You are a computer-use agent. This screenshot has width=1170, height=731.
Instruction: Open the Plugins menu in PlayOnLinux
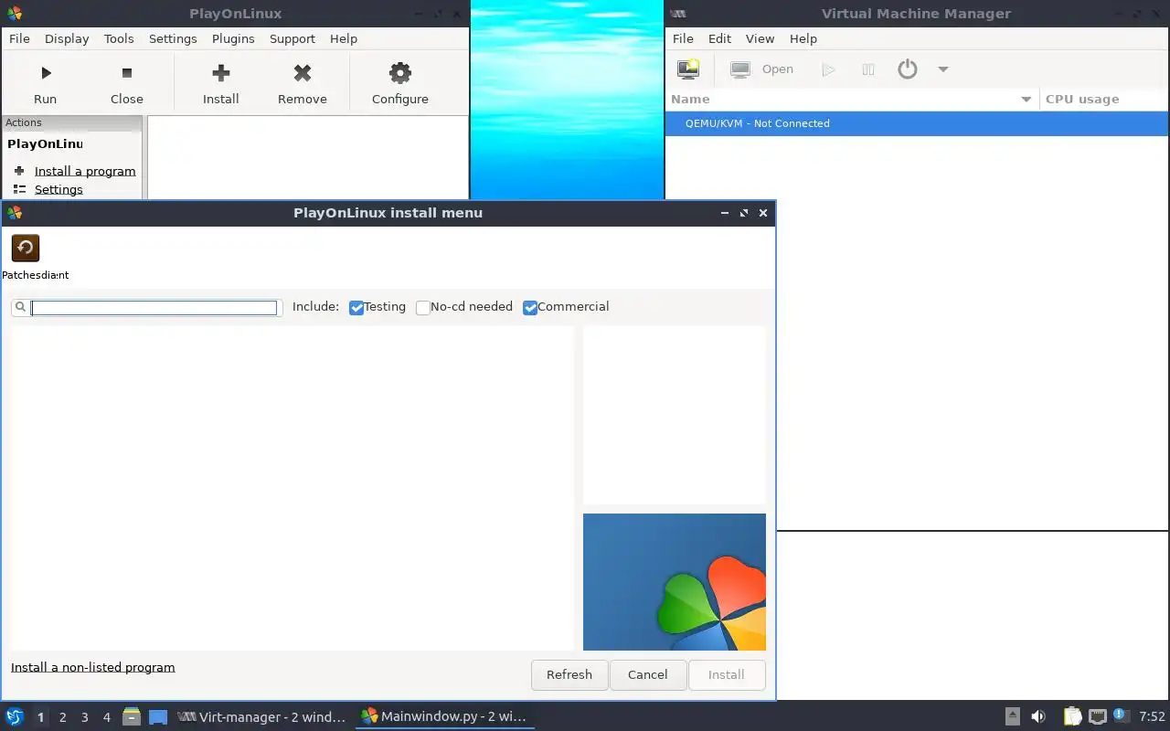pyautogui.click(x=233, y=38)
